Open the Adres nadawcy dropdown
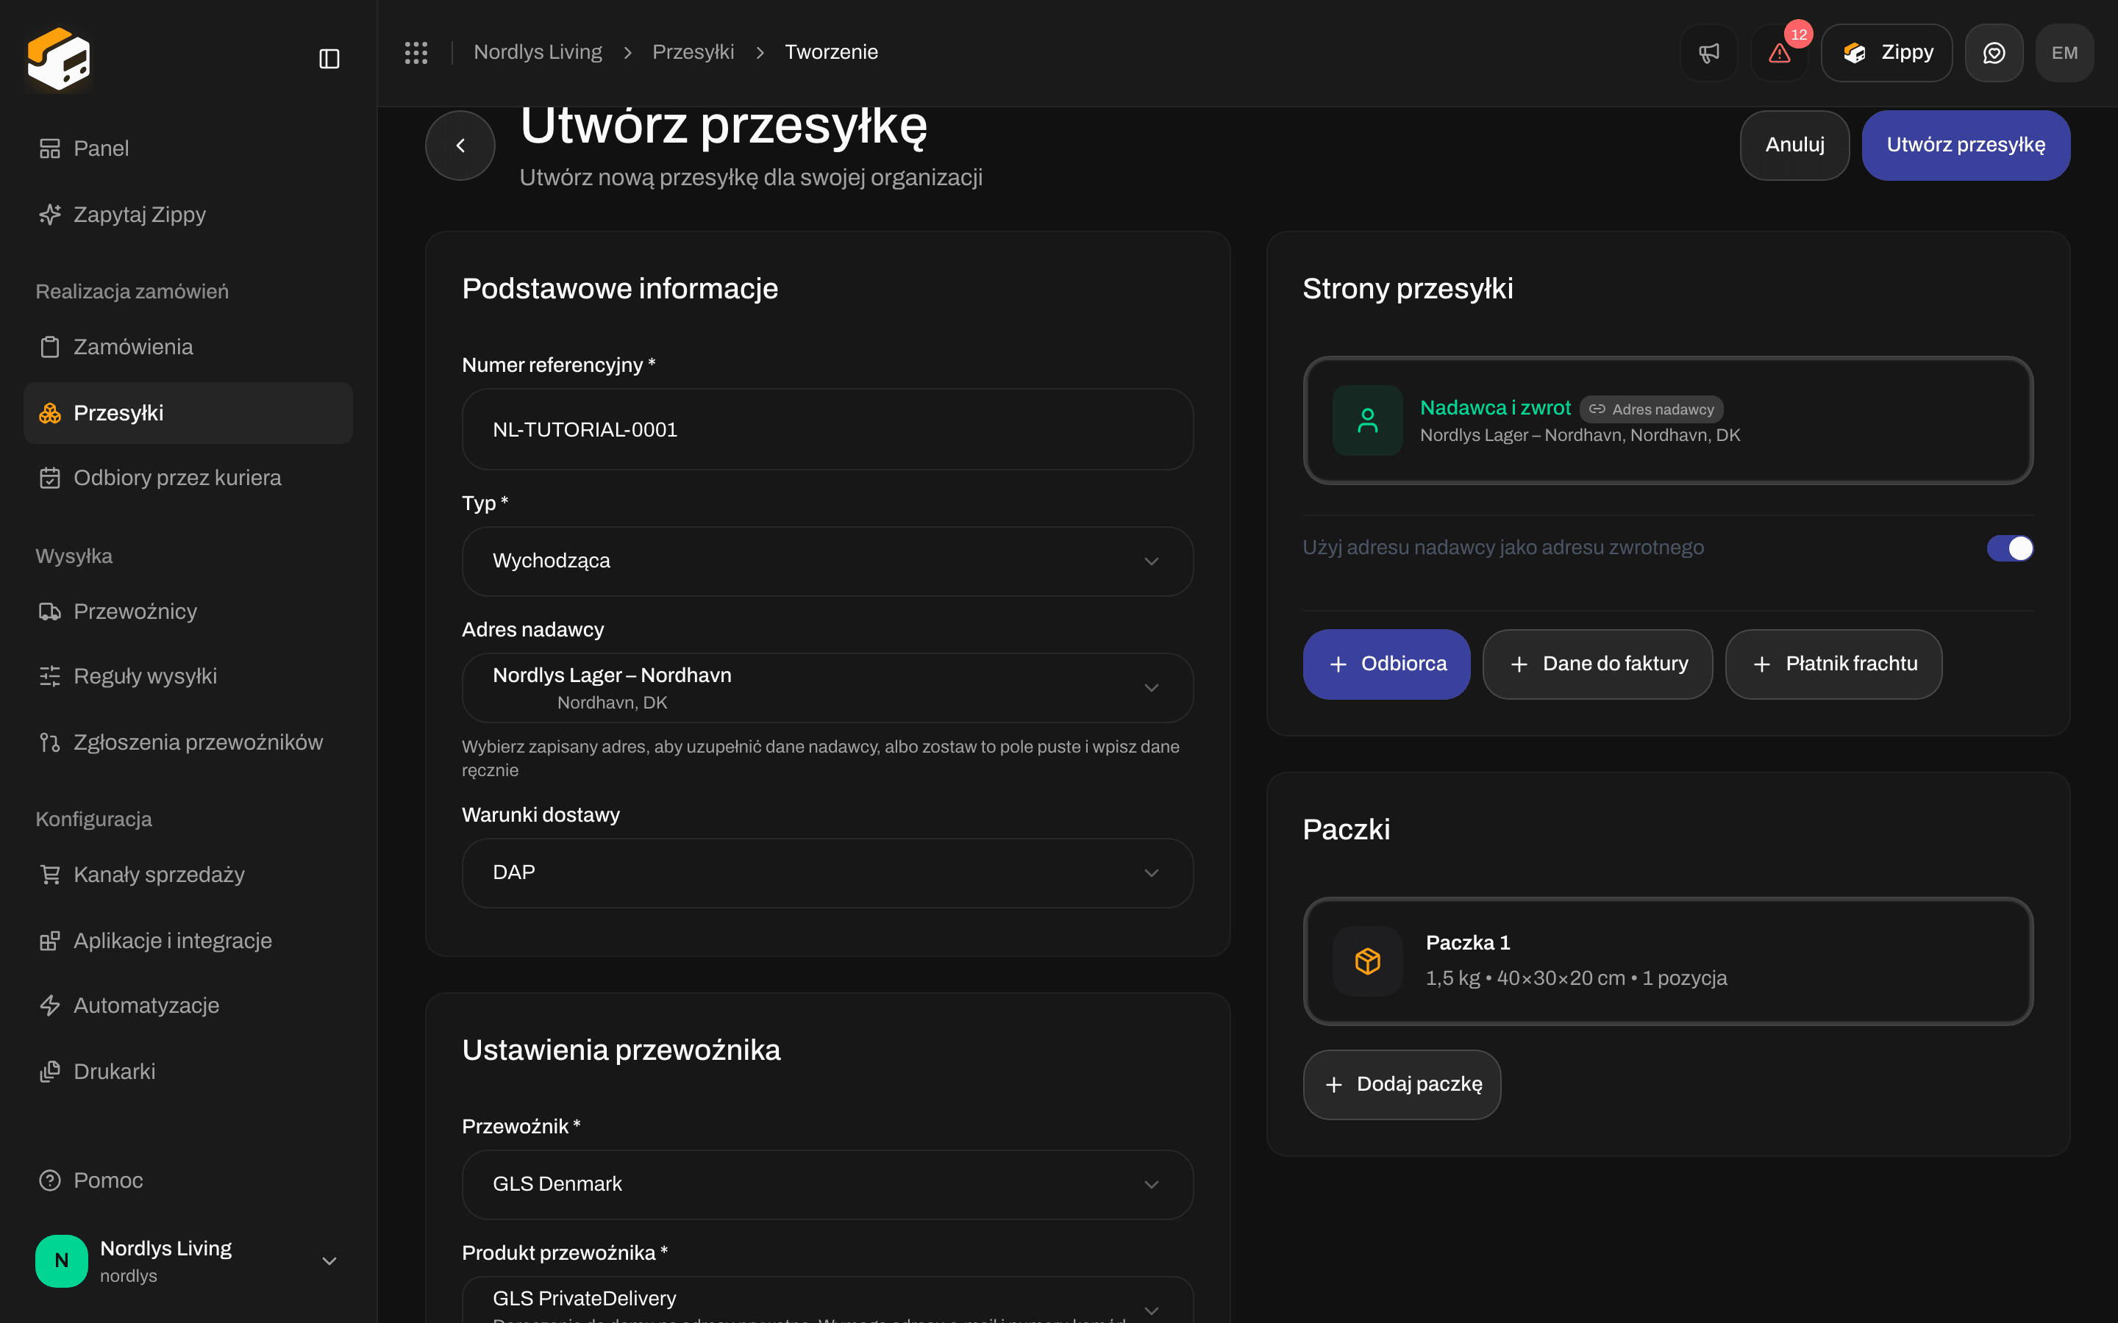The width and height of the screenshot is (2118, 1323). pos(827,688)
